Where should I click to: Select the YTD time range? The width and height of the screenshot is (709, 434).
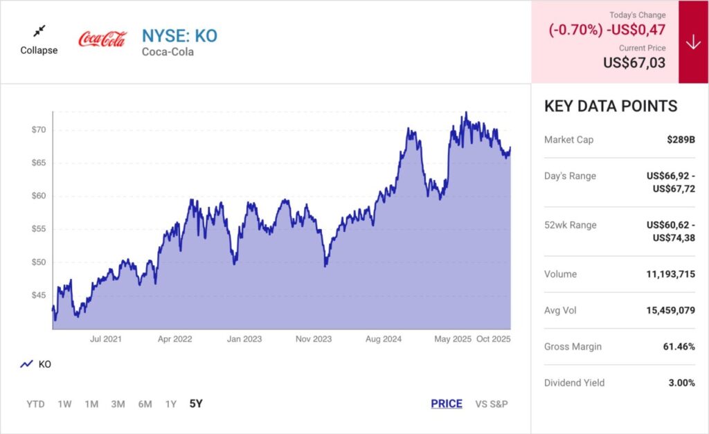(35, 404)
